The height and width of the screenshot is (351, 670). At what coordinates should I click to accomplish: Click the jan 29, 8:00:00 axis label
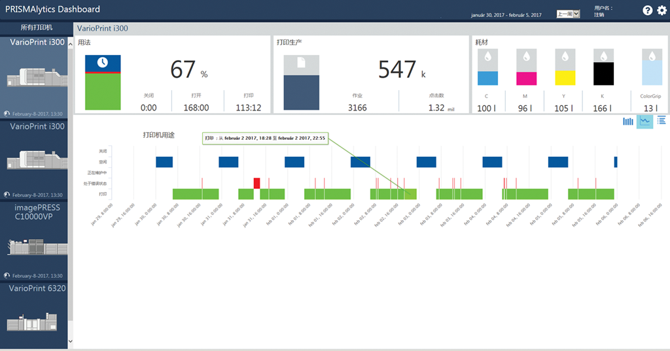click(102, 214)
